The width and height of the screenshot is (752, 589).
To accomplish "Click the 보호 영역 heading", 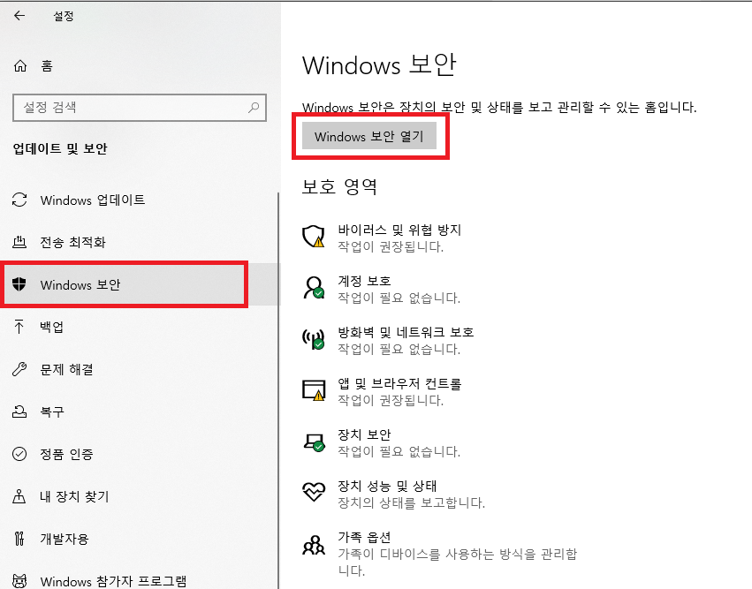I will [339, 186].
